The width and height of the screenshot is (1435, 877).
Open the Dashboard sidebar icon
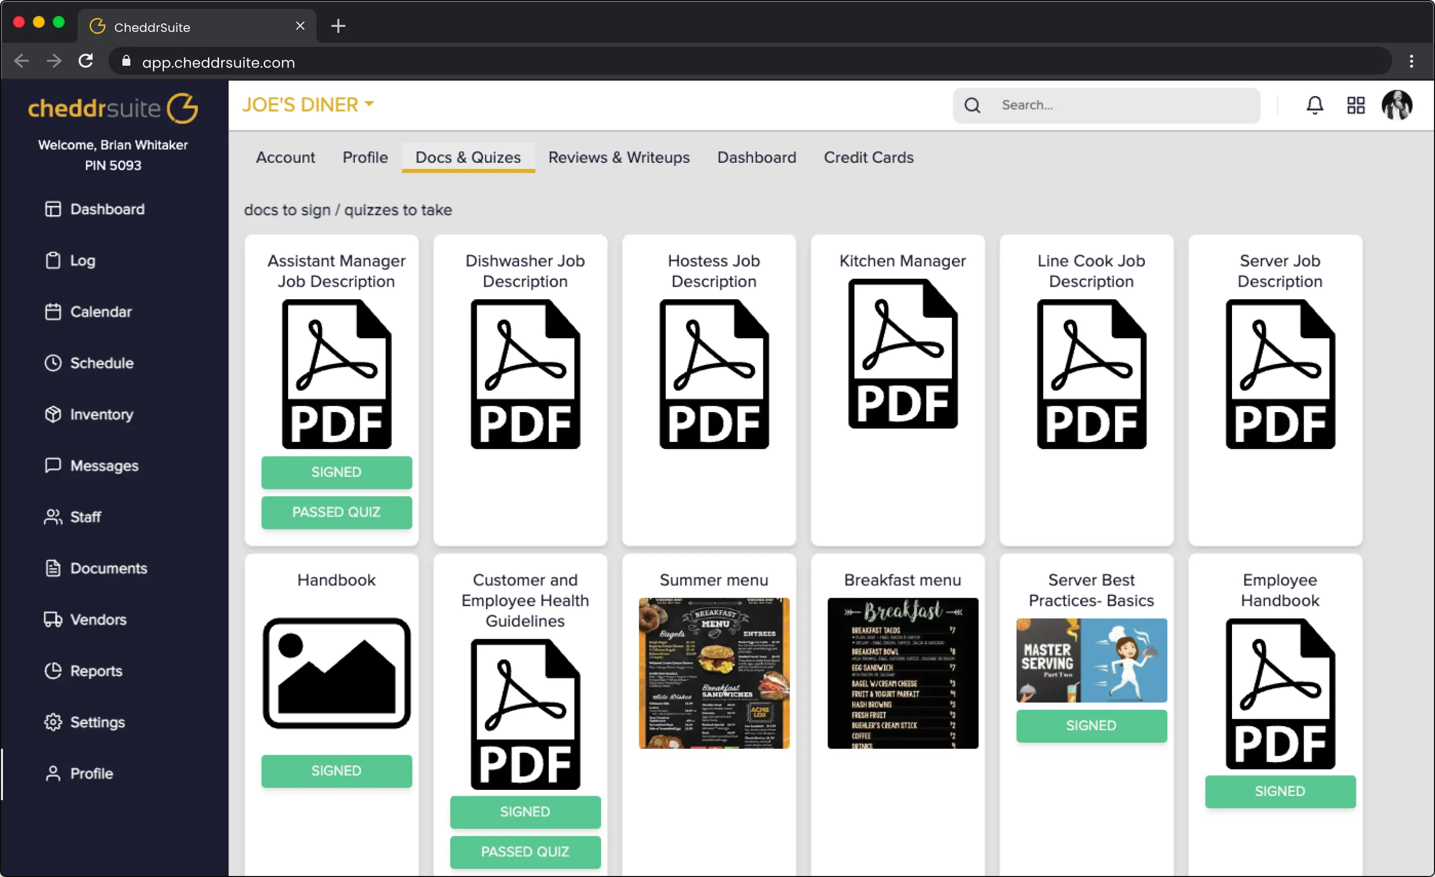point(53,209)
